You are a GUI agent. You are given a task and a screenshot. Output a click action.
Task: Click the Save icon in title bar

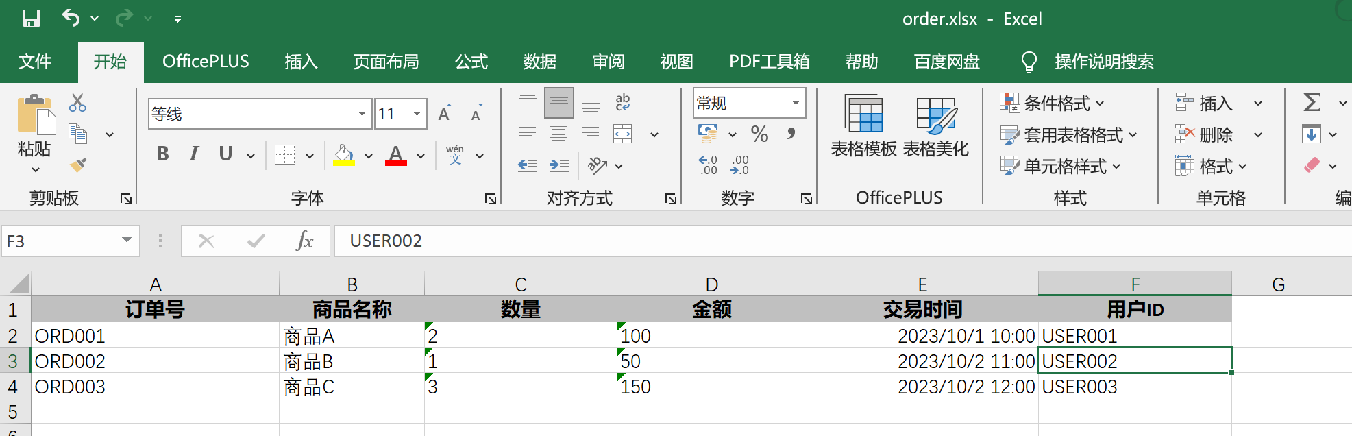[x=31, y=18]
